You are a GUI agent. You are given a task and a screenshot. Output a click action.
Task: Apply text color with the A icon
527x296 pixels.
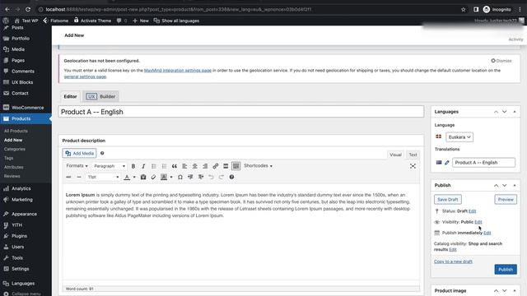click(127, 177)
